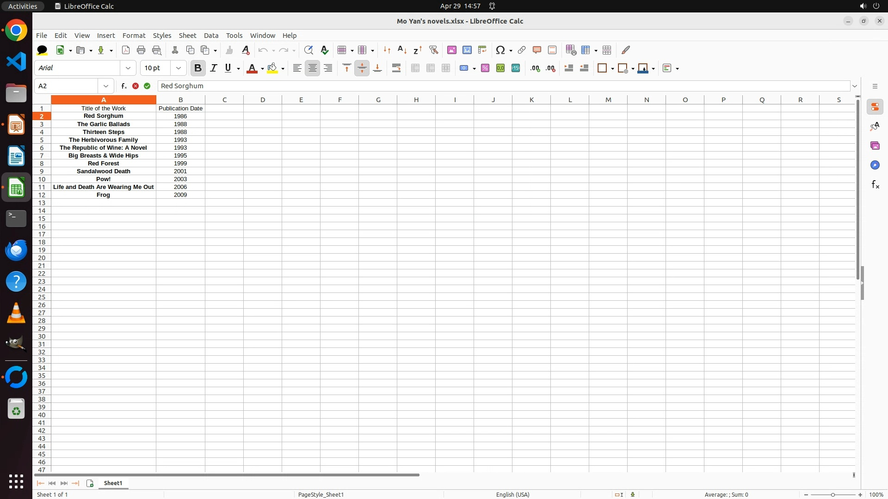
Task: Accept formula input with green checkmark
Action: 147,86
